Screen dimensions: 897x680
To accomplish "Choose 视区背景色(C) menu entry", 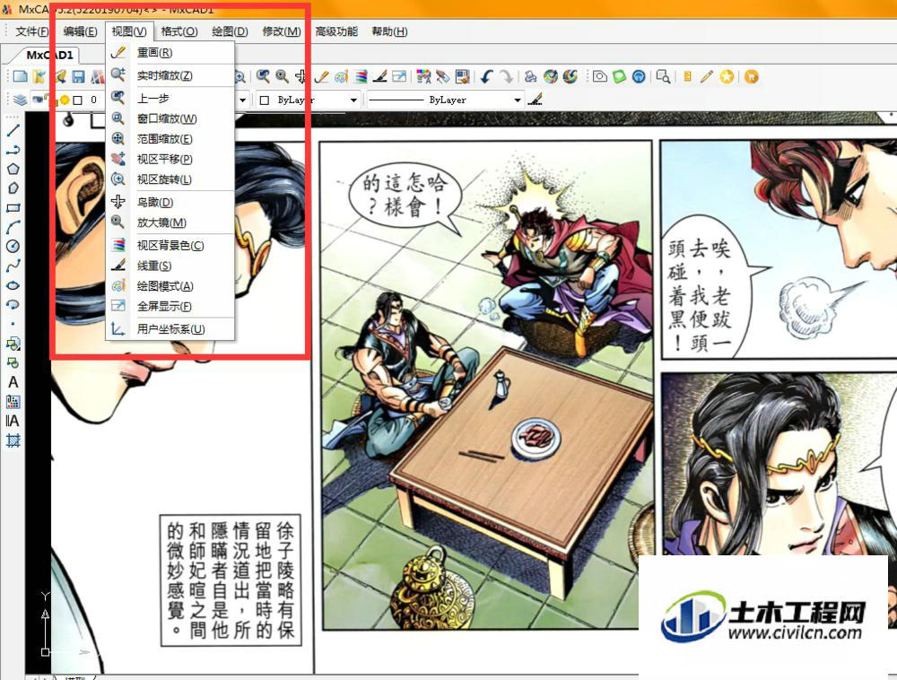I will pos(170,245).
